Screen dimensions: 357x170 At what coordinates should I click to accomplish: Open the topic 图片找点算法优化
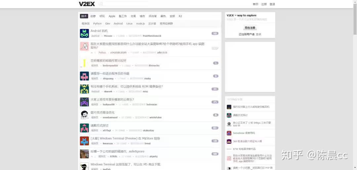point(102,112)
